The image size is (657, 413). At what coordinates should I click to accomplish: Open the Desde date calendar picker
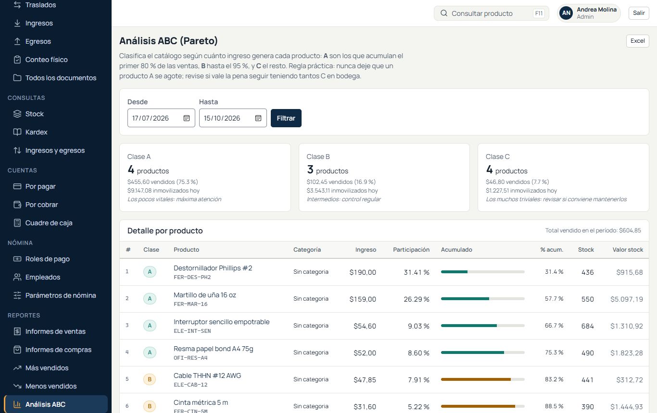[187, 118]
